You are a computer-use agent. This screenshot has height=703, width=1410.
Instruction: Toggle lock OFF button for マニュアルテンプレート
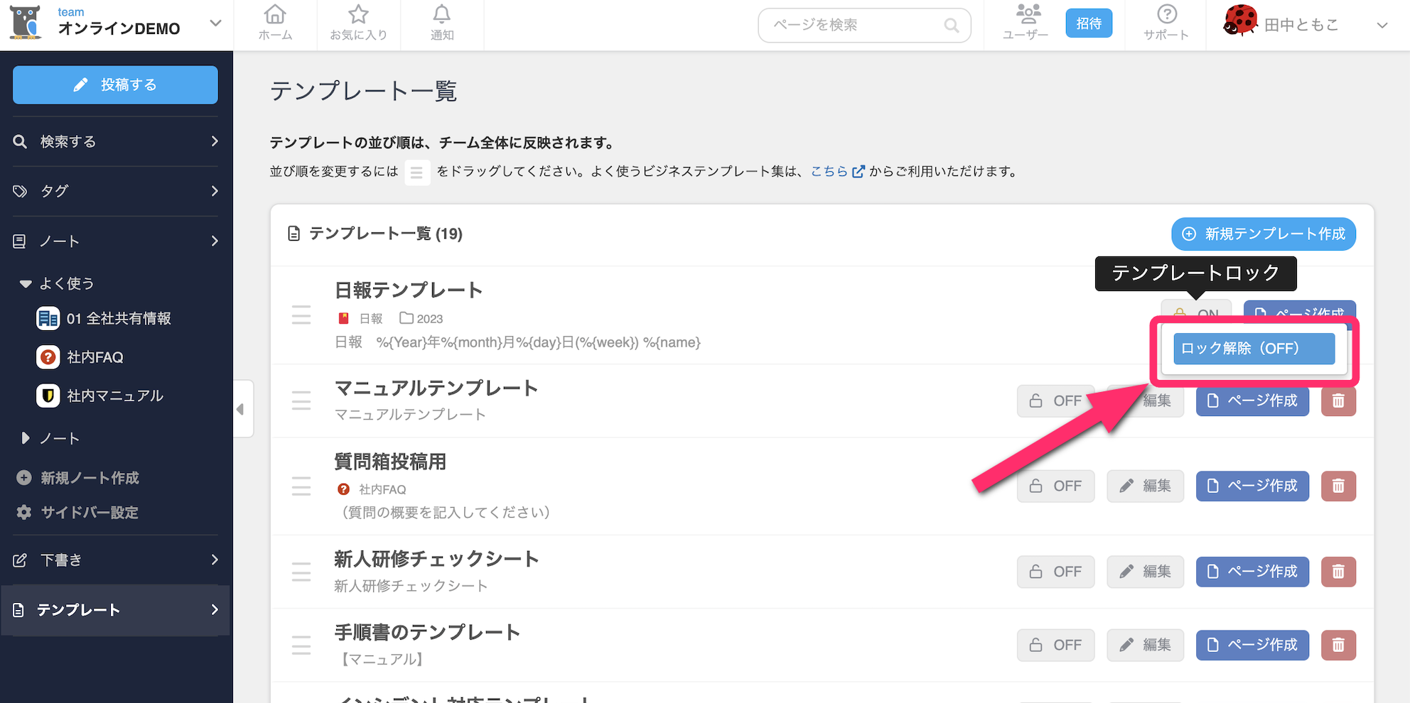1055,401
